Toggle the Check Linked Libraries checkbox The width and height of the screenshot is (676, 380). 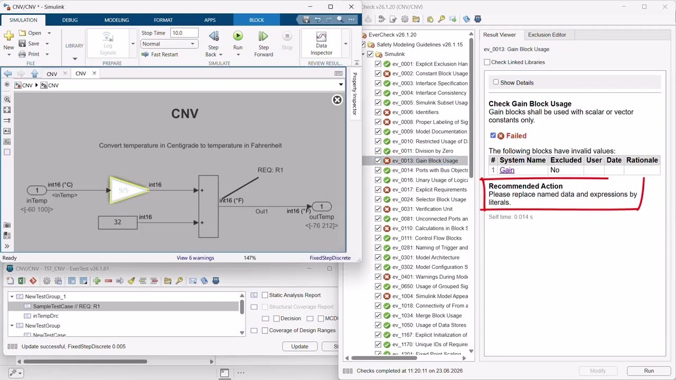coord(487,62)
